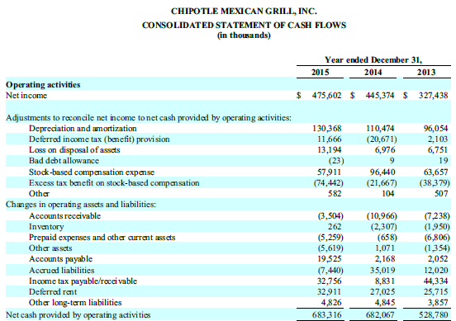Click the 2015 net income value 475,602
This screenshot has height=321, width=456.
(326, 96)
